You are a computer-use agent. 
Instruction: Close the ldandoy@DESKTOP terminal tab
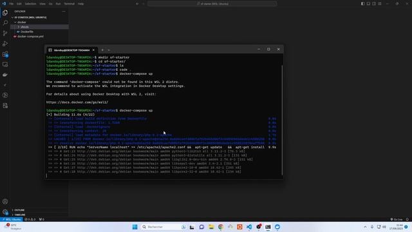click(x=93, y=50)
